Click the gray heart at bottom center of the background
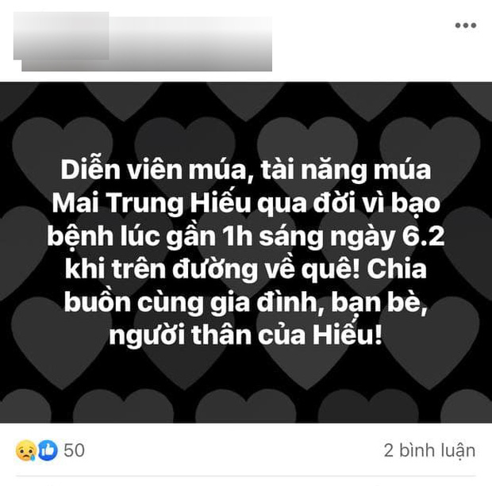 246,406
